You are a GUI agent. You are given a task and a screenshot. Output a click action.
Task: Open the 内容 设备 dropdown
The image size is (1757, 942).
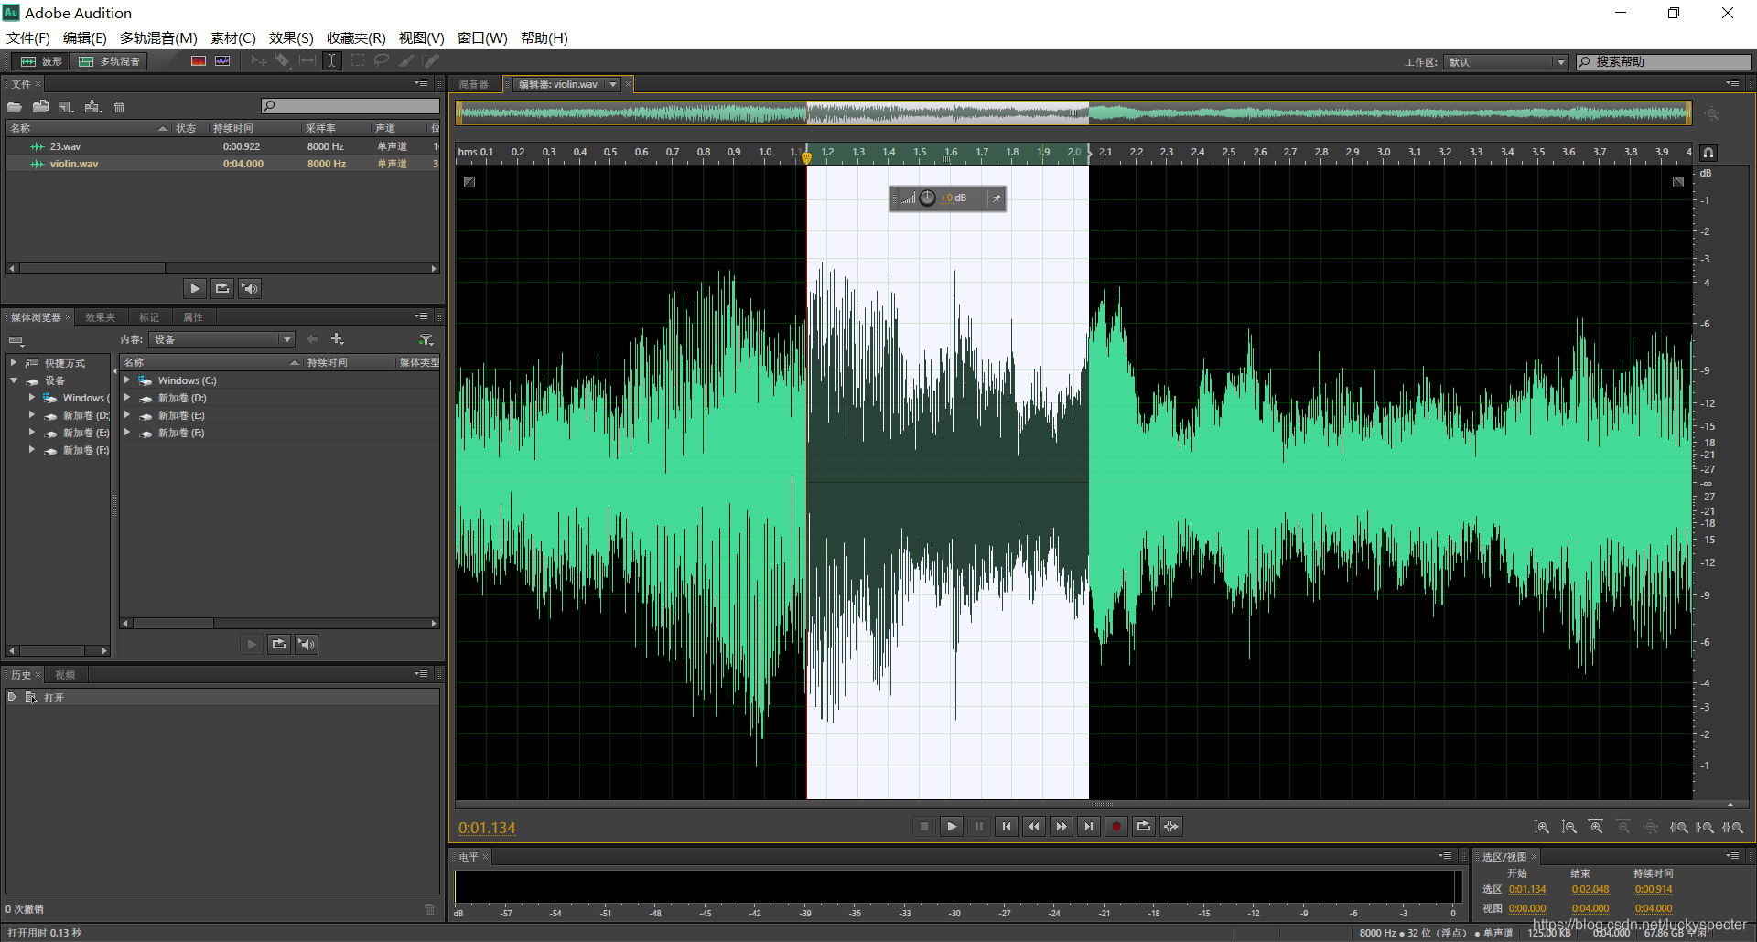coord(222,339)
